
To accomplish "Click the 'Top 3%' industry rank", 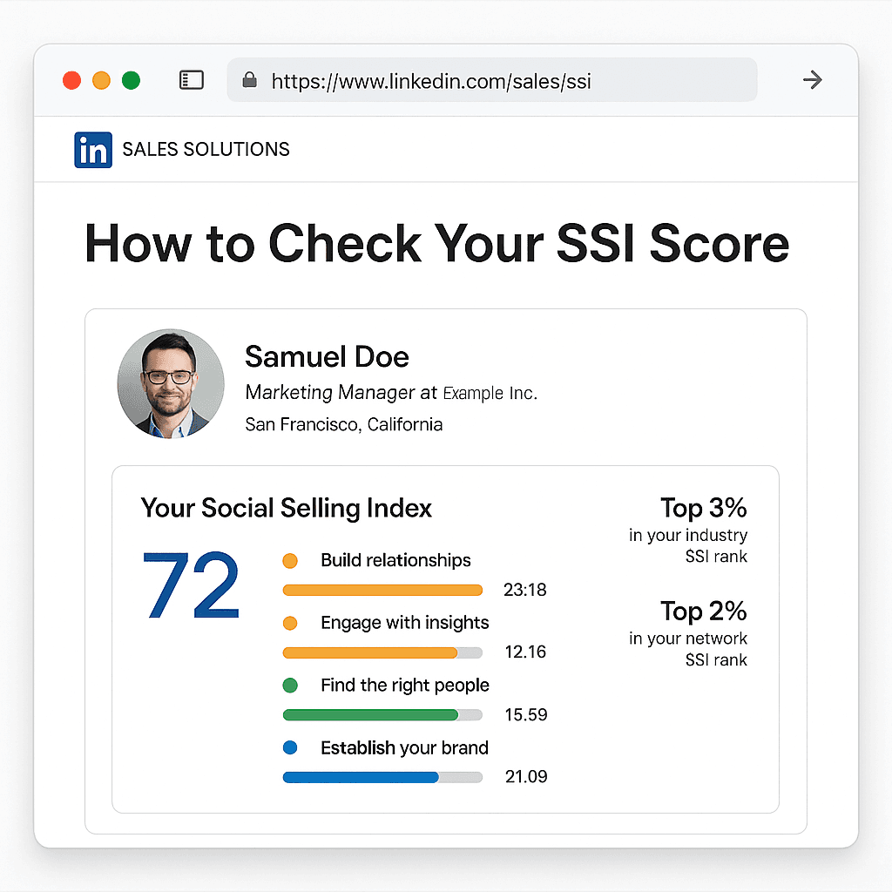I will [x=704, y=508].
